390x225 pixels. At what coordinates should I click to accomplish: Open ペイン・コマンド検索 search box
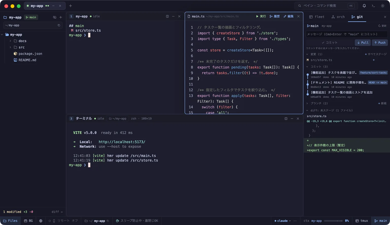(326, 6)
